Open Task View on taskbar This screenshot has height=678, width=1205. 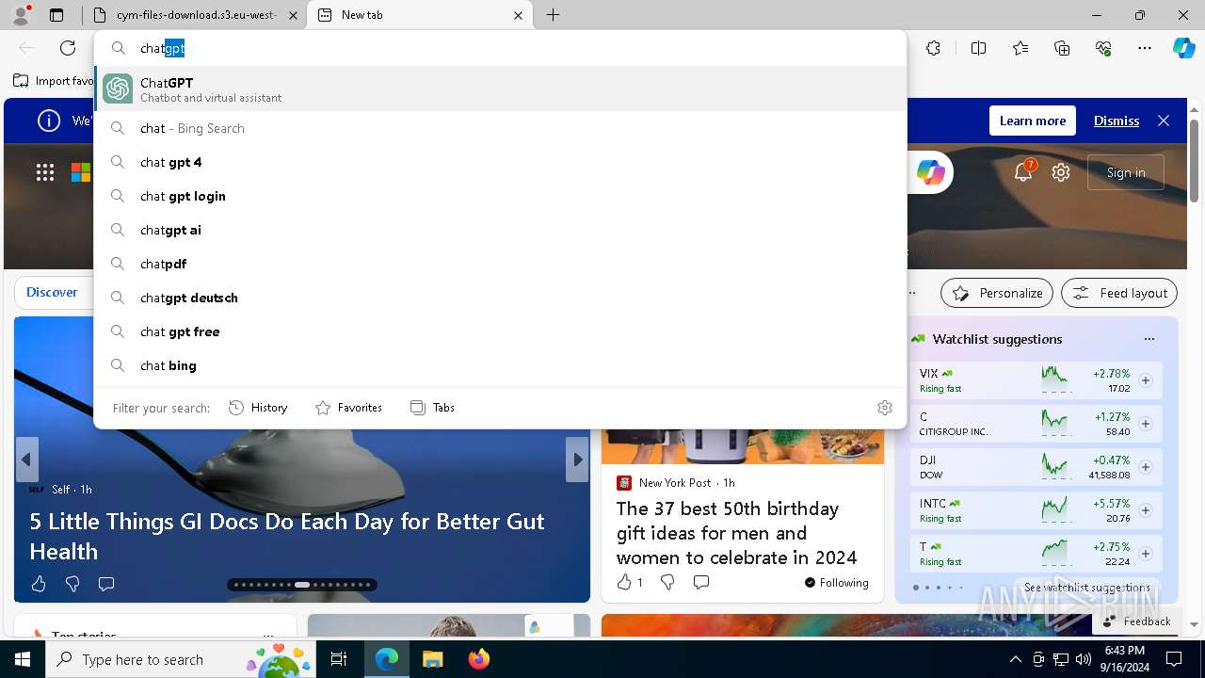(x=339, y=659)
